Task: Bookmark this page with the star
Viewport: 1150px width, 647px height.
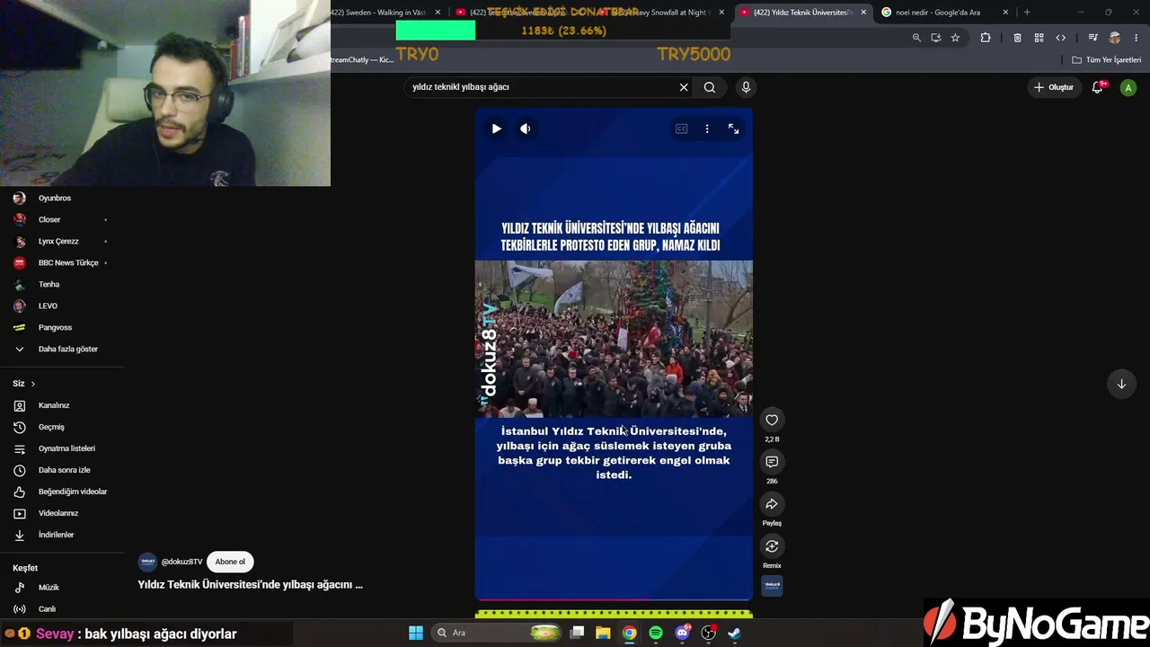Action: 955,38
